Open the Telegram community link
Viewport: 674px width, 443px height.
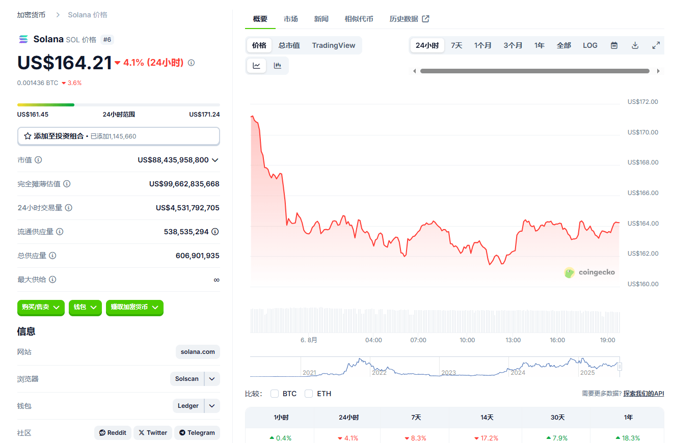coord(197,433)
